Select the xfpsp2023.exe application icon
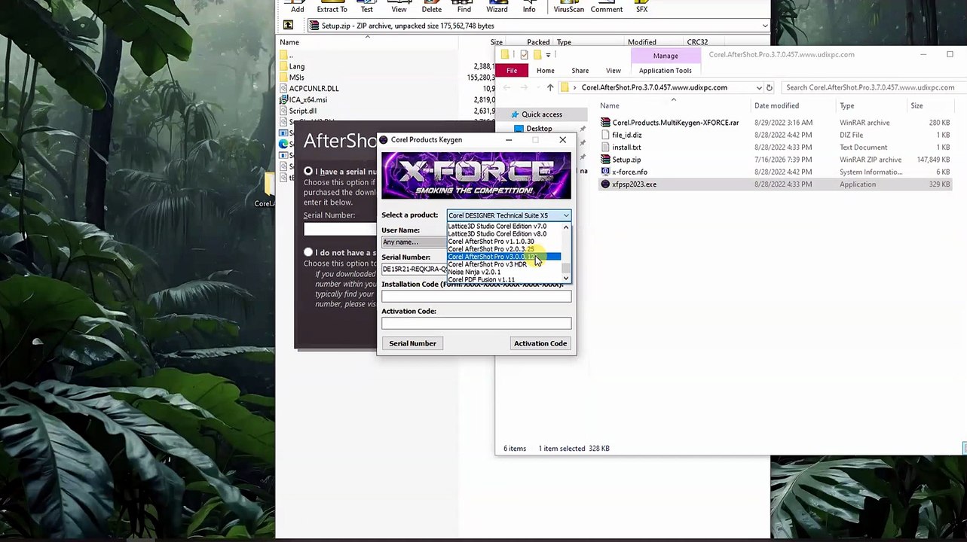The height and width of the screenshot is (542, 967). (x=605, y=184)
